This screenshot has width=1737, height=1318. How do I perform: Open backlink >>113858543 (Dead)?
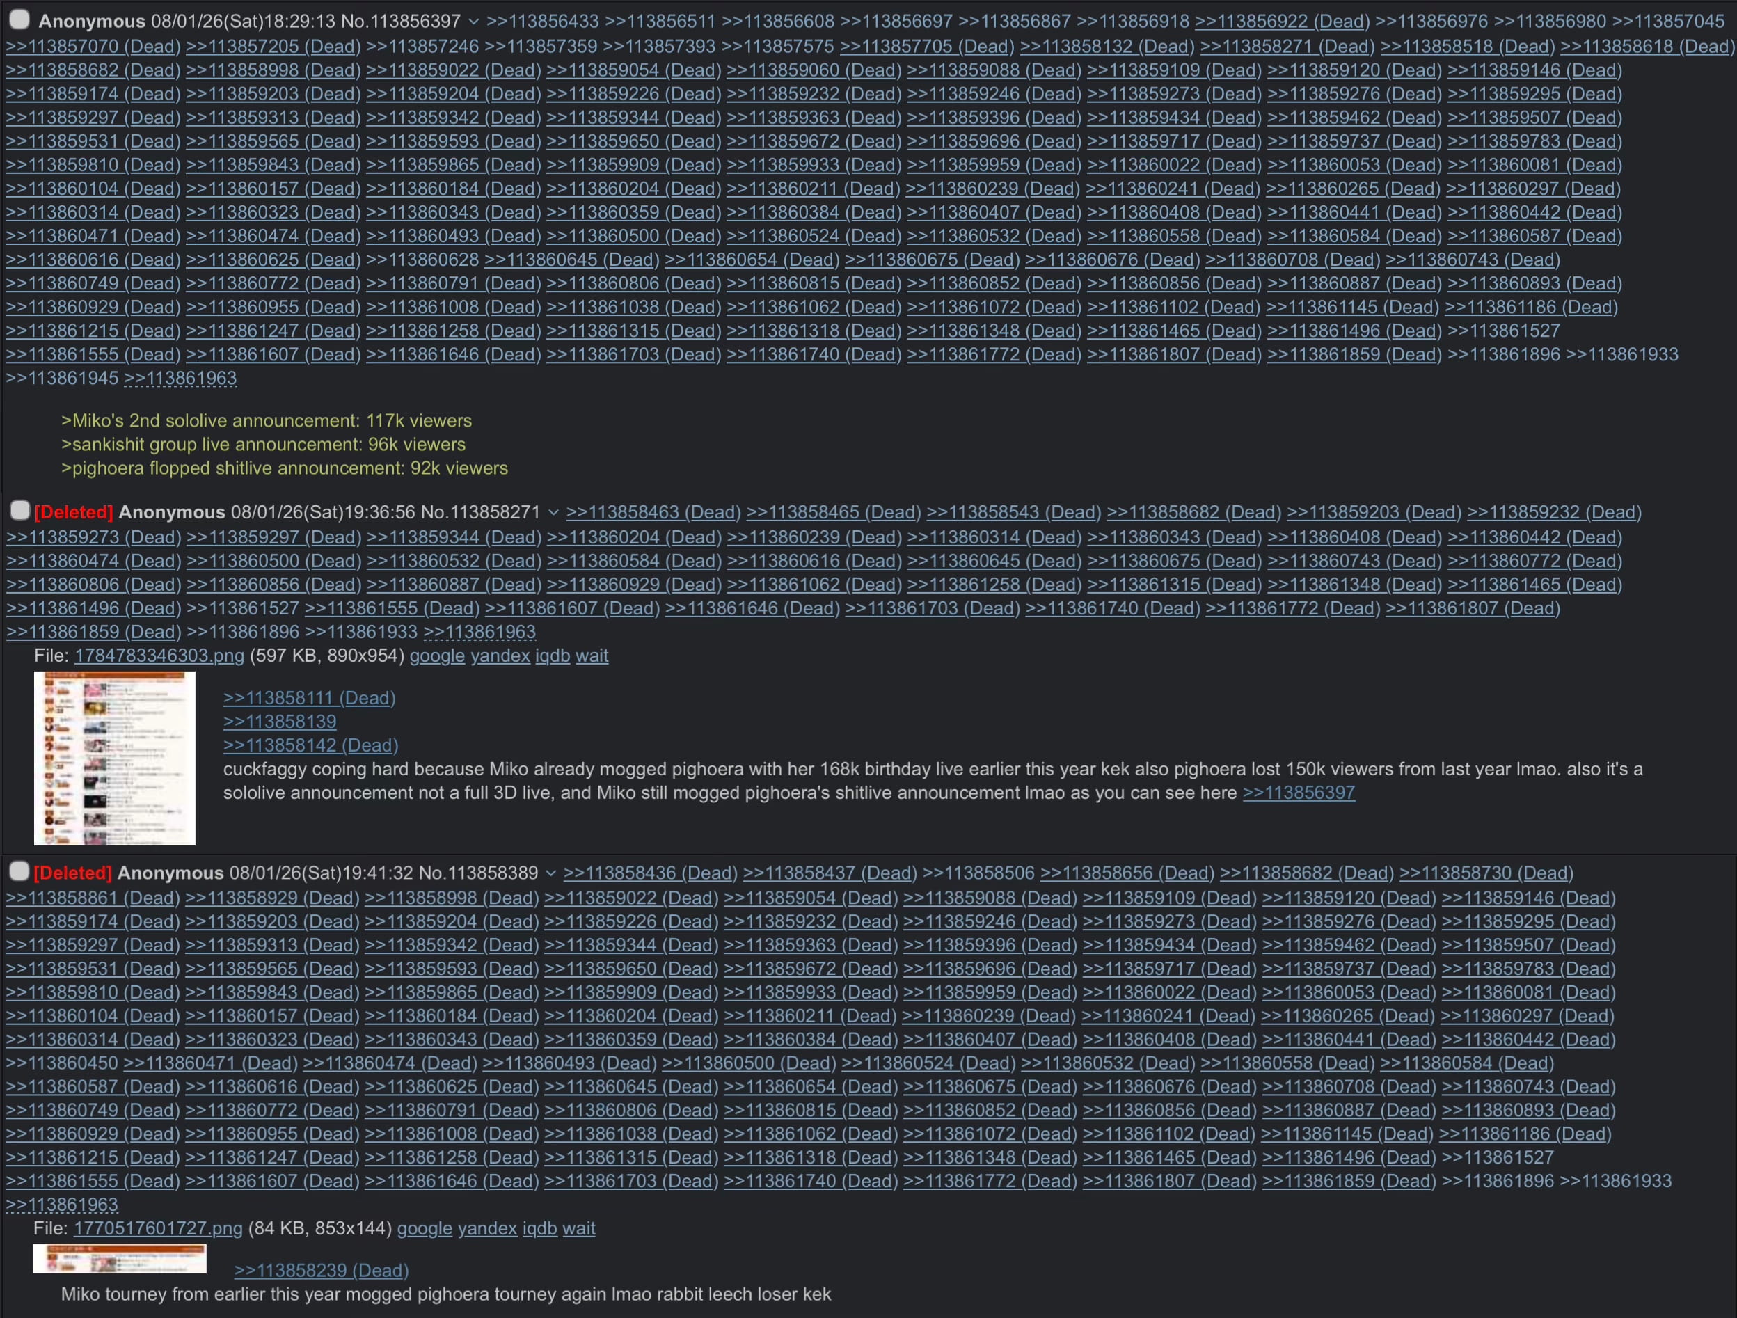[1014, 513]
